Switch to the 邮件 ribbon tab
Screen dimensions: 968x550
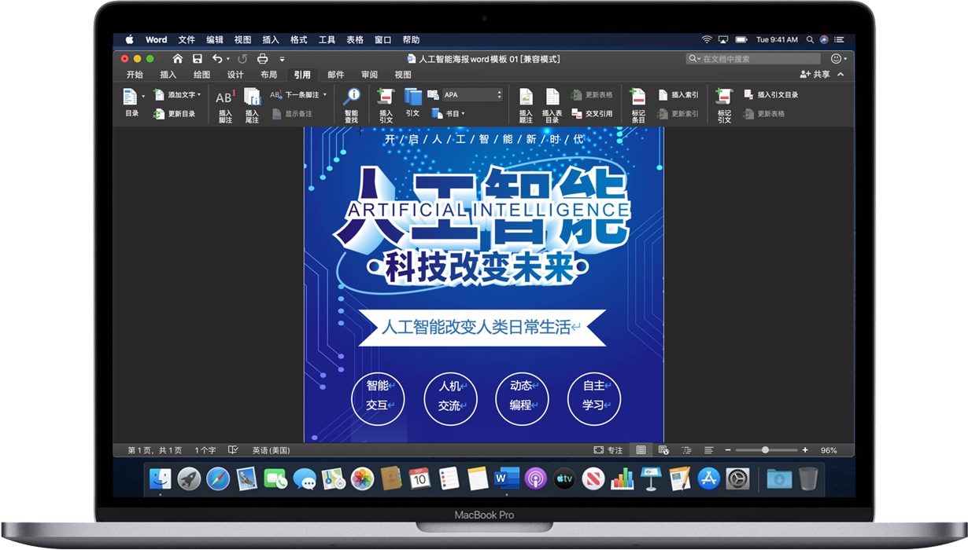pyautogui.click(x=336, y=74)
